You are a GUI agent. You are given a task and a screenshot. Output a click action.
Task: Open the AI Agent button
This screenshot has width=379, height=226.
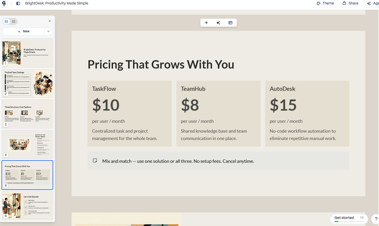tap(372, 3)
